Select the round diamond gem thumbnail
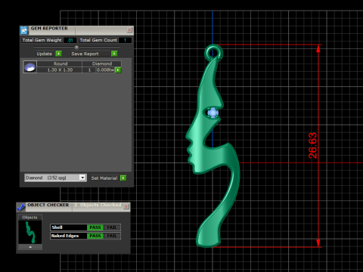This screenshot has width=363, height=272. 30,67
